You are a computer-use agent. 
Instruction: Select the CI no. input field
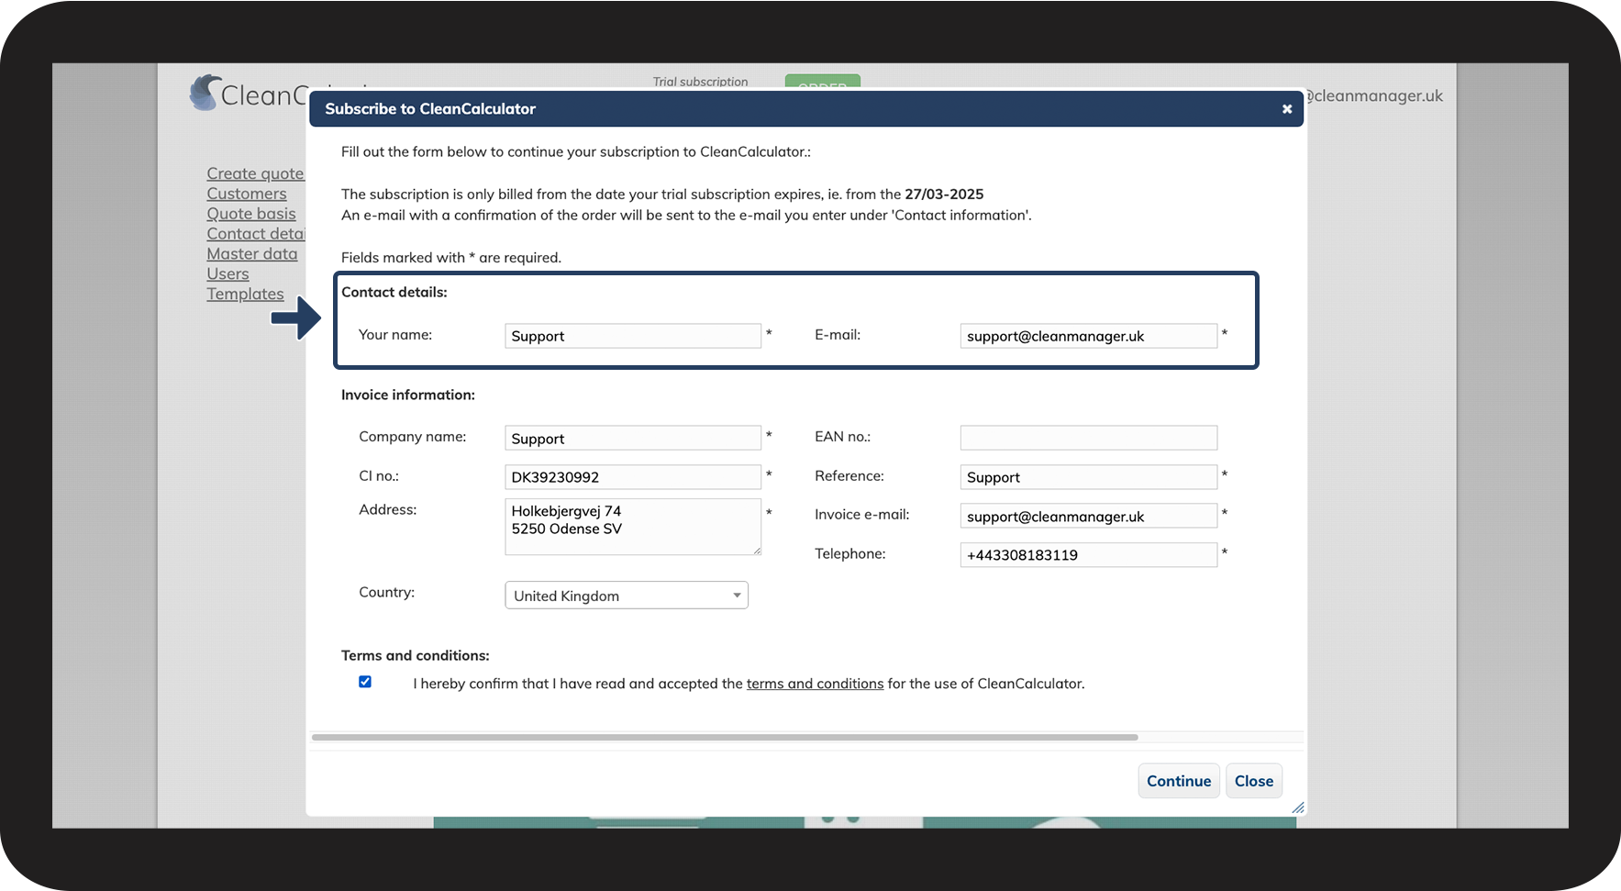click(x=632, y=477)
